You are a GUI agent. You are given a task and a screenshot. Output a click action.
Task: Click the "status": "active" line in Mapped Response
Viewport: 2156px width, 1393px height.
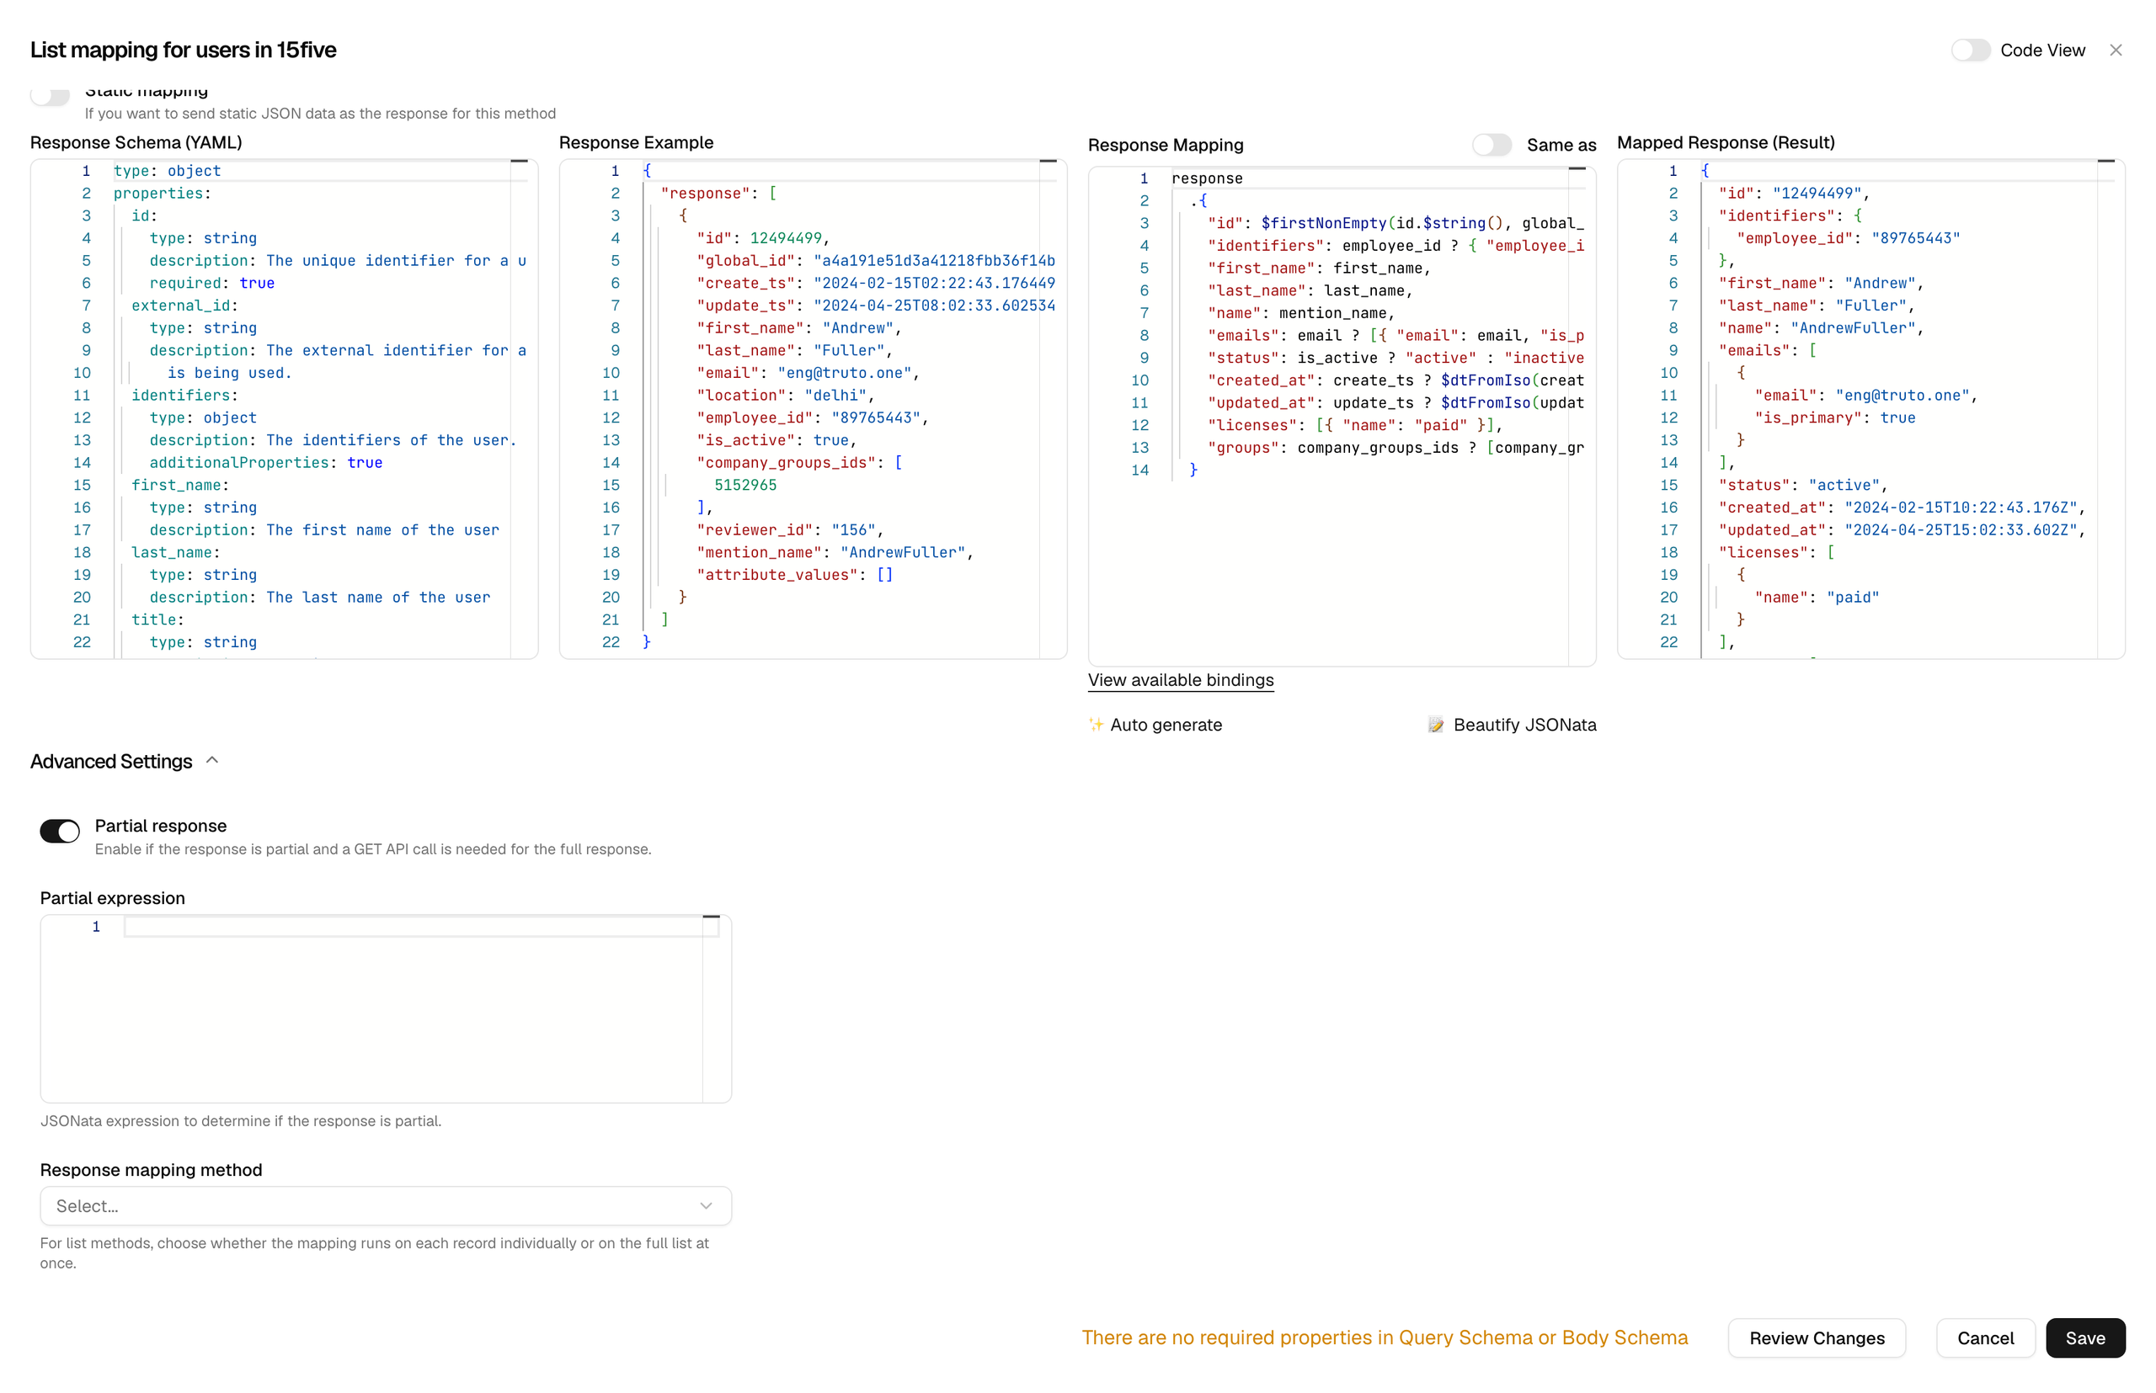pos(1803,485)
